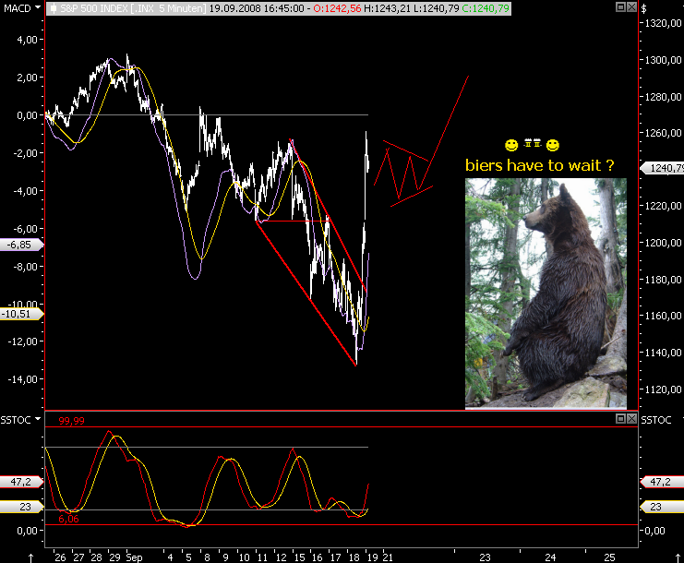Click the $ currency label
Image resolution: width=684 pixels, height=563 pixels.
click(x=644, y=8)
